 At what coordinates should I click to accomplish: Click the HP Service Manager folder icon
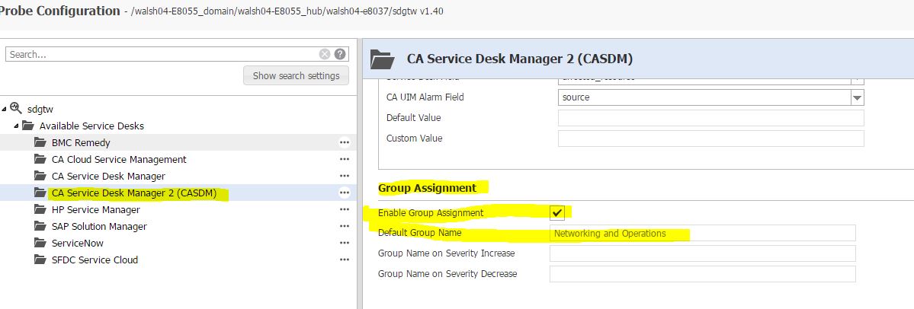(x=40, y=209)
